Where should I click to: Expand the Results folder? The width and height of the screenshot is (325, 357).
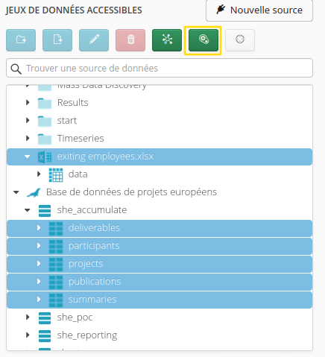pos(28,102)
